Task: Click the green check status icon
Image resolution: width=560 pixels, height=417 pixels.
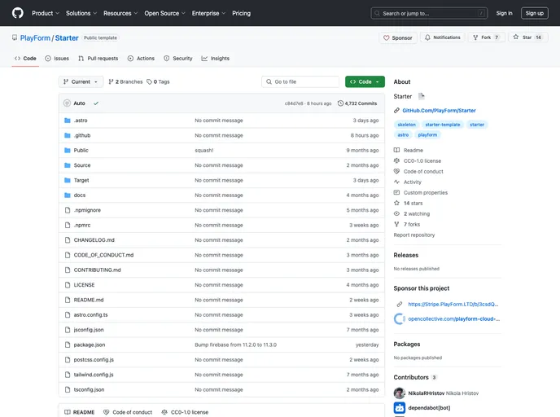Action: pos(96,103)
